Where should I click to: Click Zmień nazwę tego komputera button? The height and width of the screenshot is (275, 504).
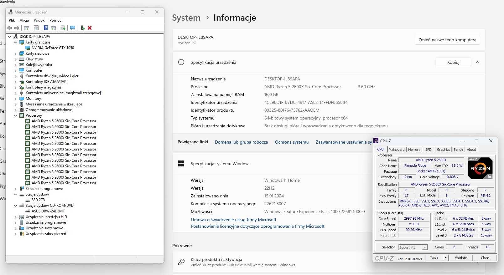[x=447, y=40]
